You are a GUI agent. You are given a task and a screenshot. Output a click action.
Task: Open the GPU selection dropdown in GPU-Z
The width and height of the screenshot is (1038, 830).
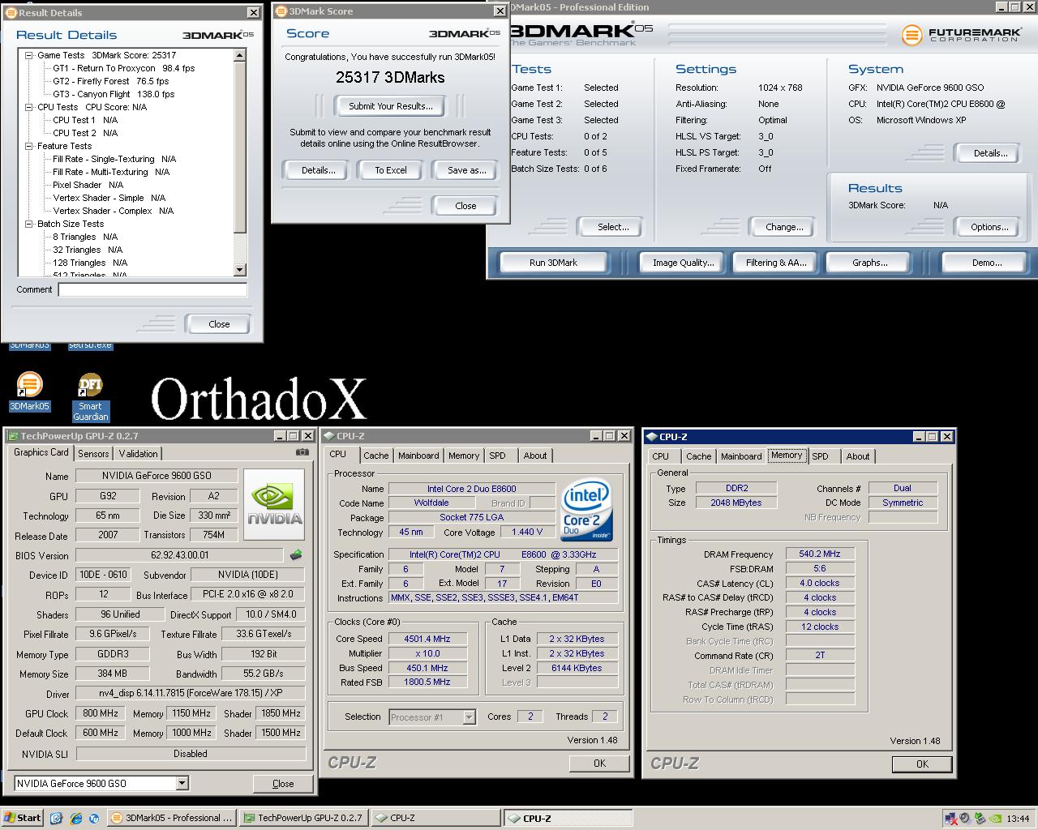182,783
